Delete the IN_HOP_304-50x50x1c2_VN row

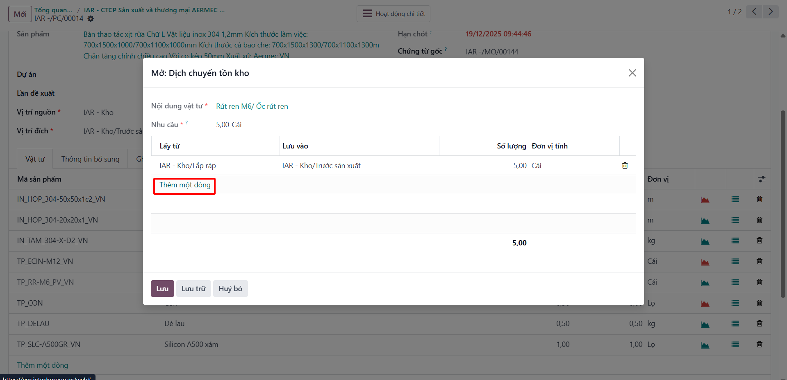click(760, 199)
